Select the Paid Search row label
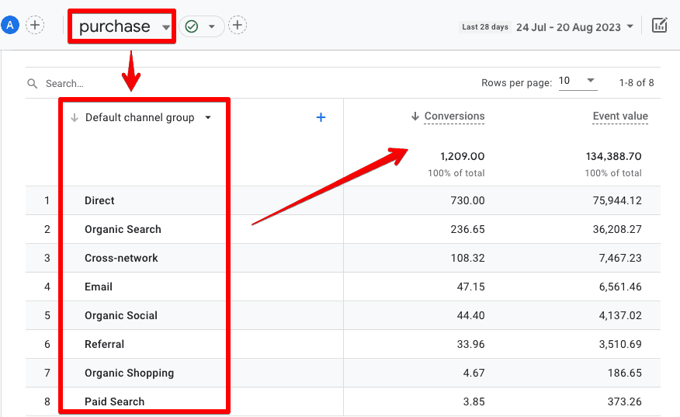Screen dimensions: 680x417 (114, 401)
